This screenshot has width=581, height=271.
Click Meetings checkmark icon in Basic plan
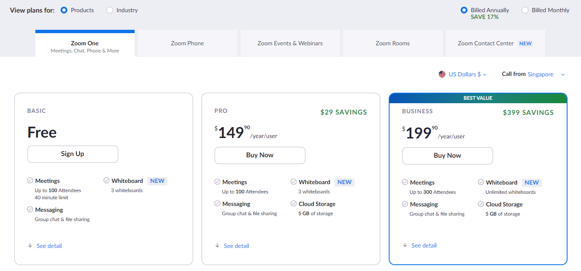(30, 180)
